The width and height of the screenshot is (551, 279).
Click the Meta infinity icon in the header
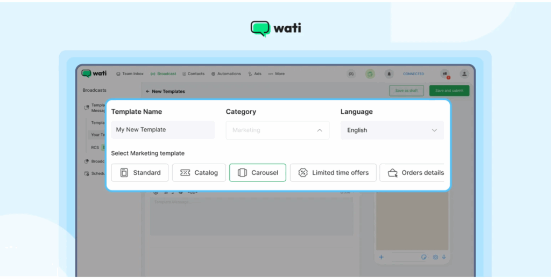[x=351, y=74]
